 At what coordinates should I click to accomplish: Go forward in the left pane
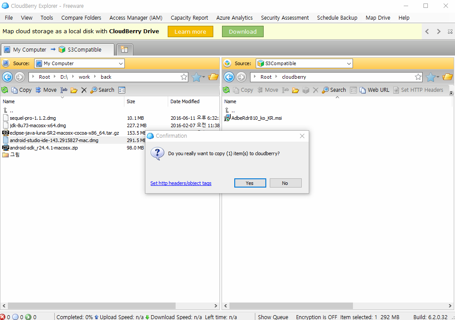(19, 77)
